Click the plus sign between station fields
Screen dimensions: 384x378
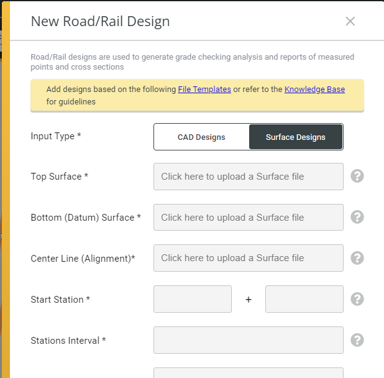(249, 300)
